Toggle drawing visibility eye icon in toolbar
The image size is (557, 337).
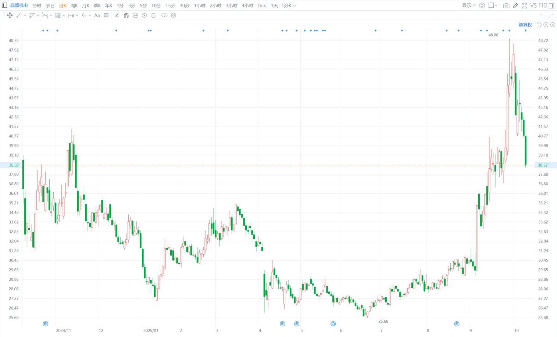coord(144,15)
